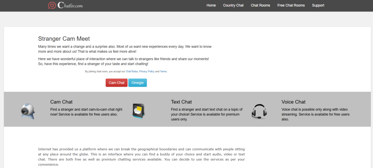This screenshot has height=168, width=373.
Task: Click the paragraph starting "Here we have wonderful"
Action: (124, 61)
